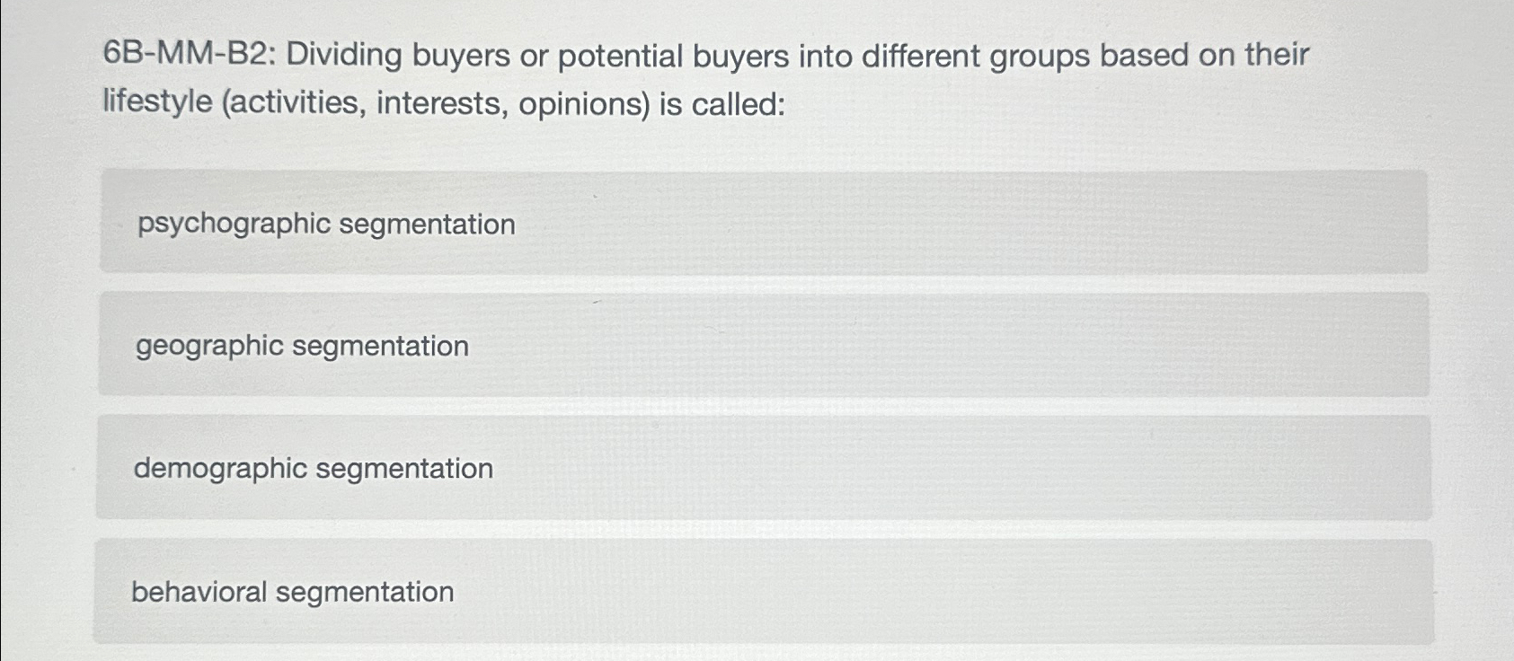The width and height of the screenshot is (1514, 661).
Task: Click the option mentioning behavioral
Action: (292, 590)
